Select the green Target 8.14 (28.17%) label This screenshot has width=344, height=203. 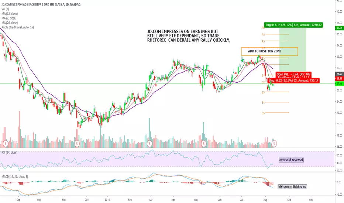click(293, 25)
